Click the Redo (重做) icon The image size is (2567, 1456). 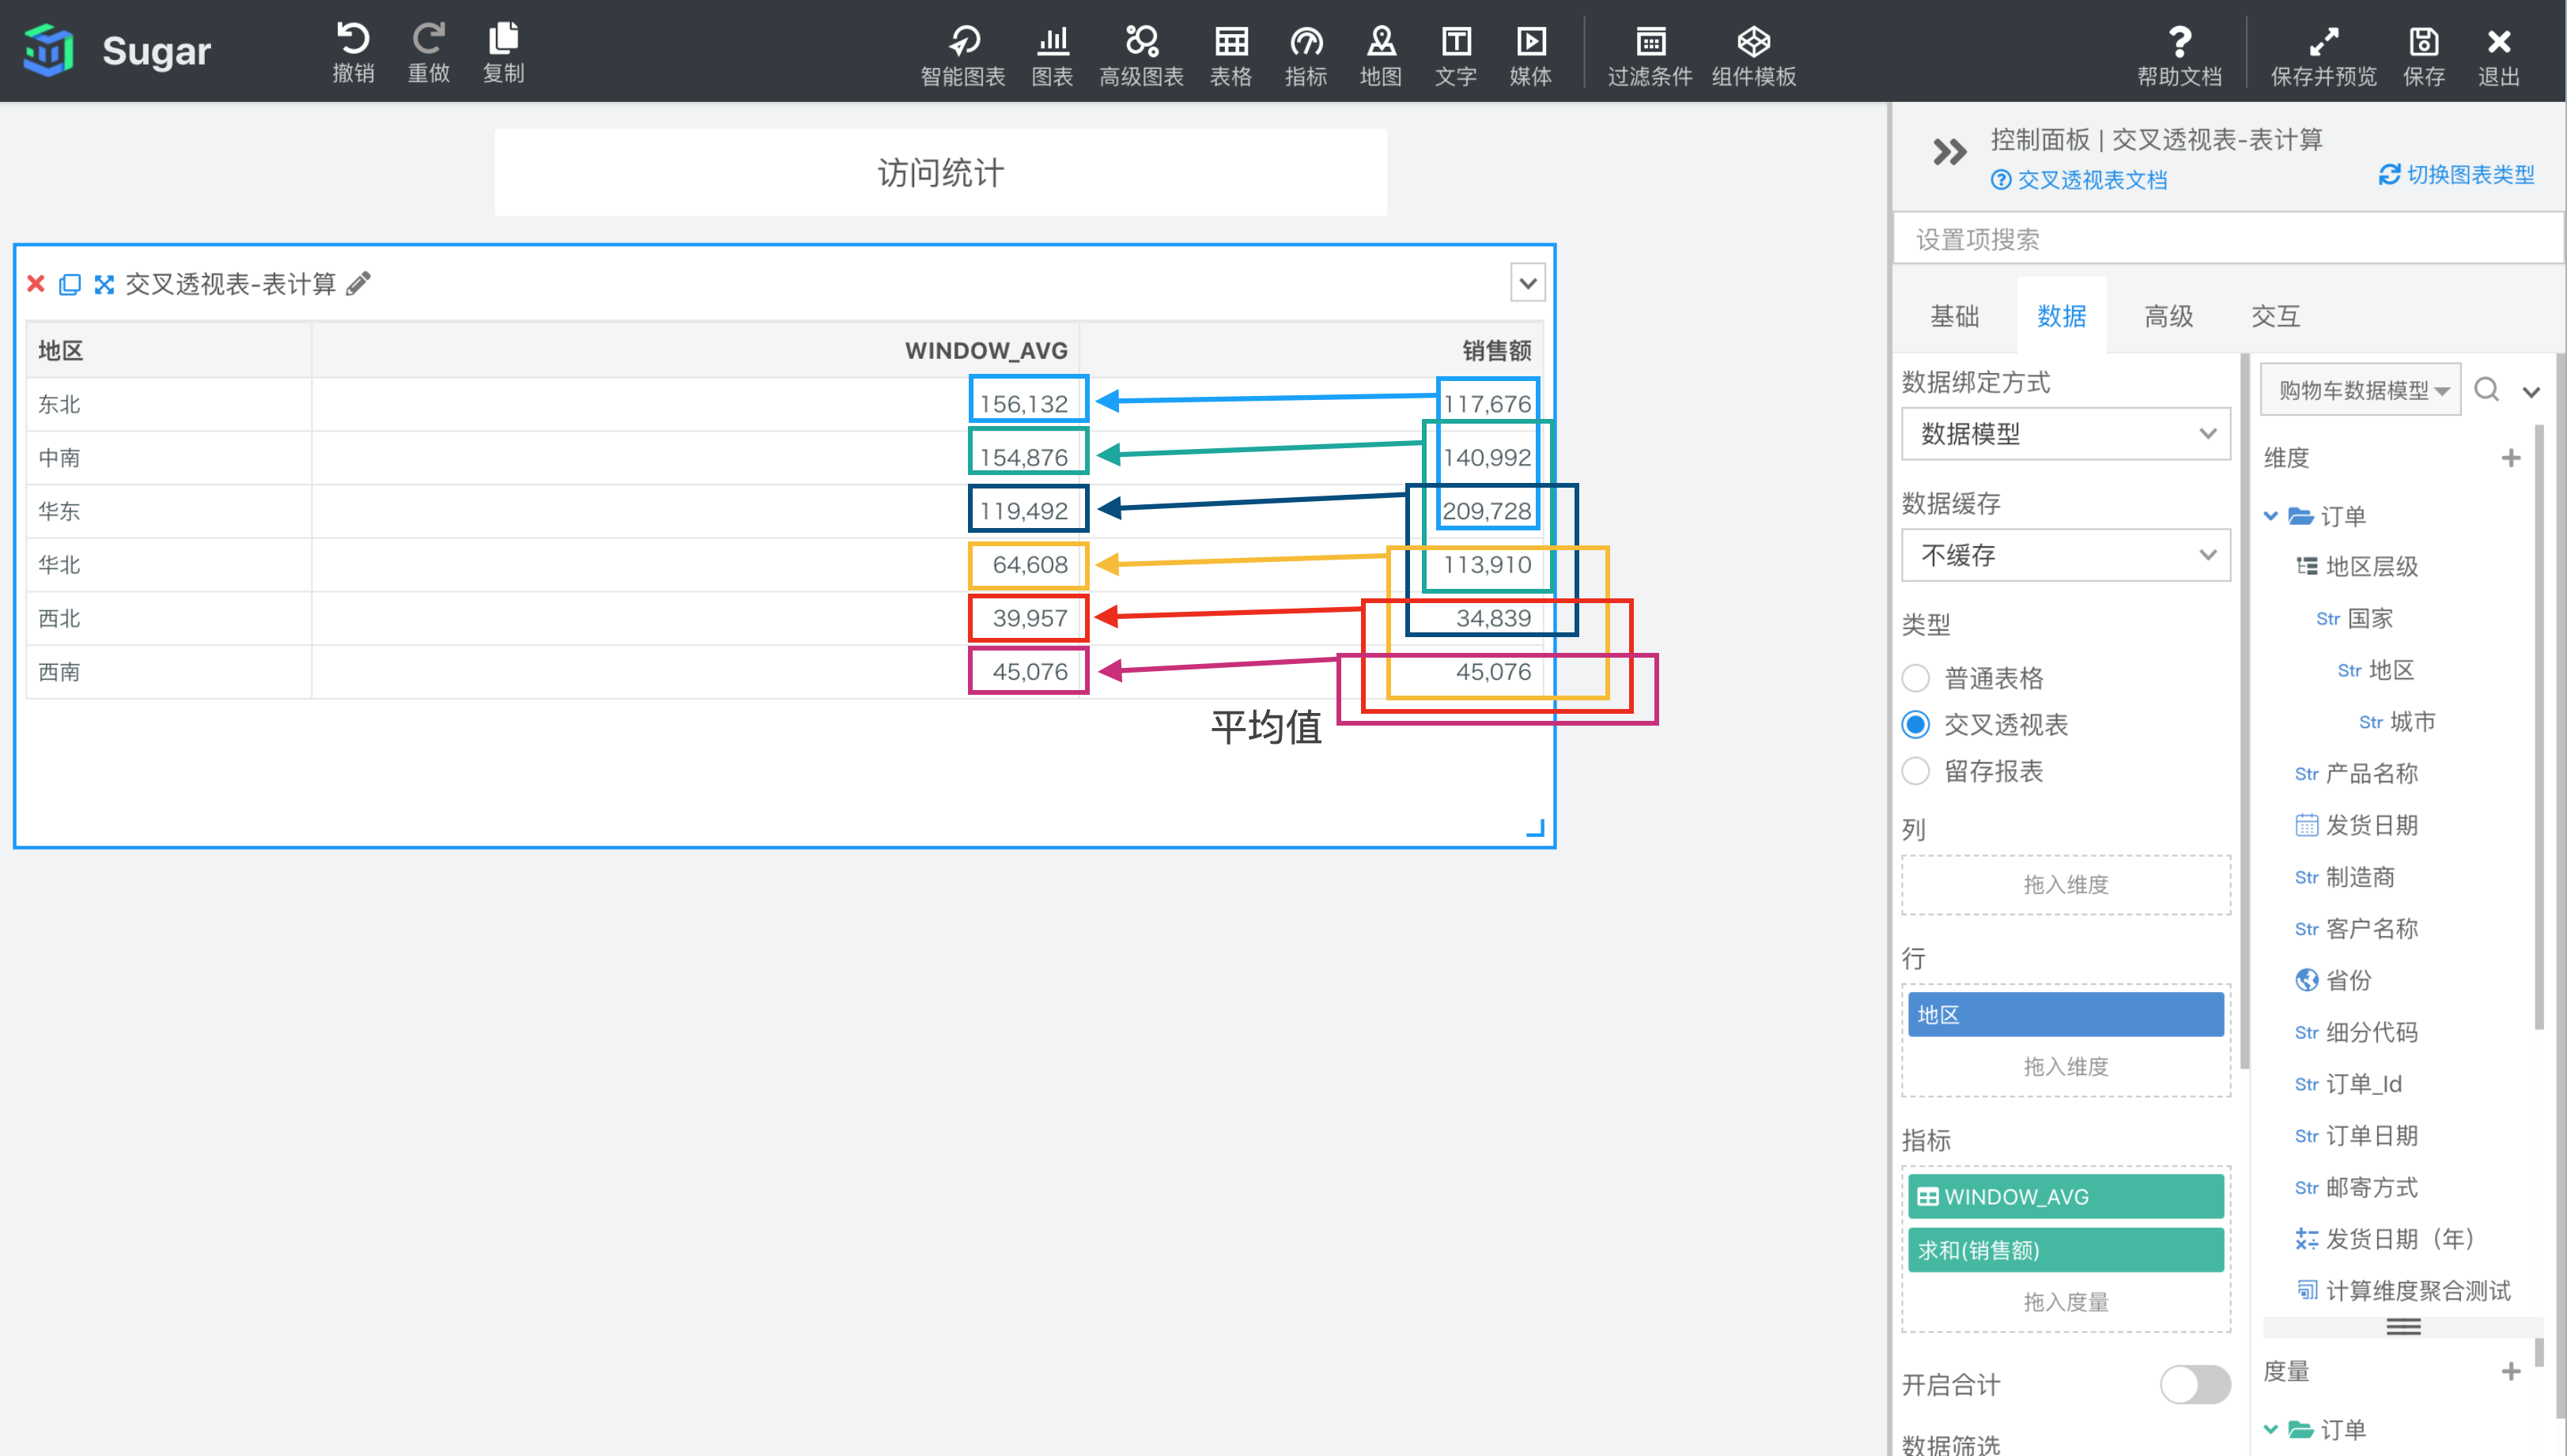429,52
